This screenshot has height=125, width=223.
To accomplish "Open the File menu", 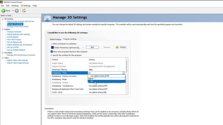I will click(x=2, y=6).
